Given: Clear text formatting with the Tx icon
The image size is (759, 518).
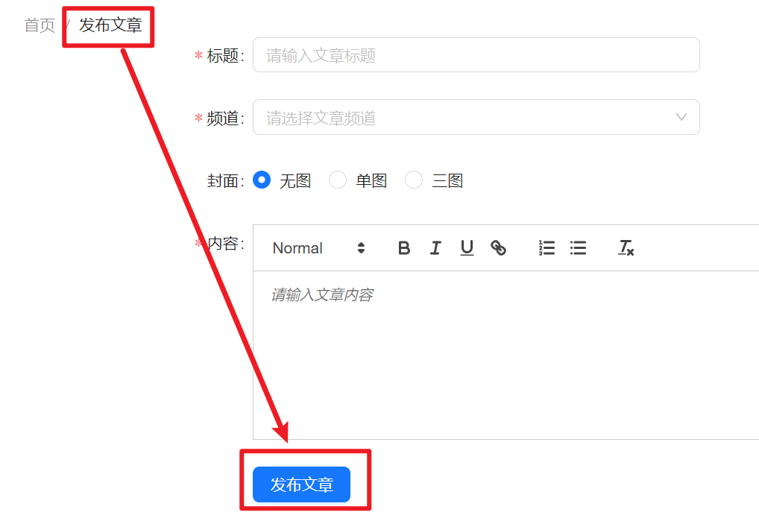Looking at the screenshot, I should point(626,248).
